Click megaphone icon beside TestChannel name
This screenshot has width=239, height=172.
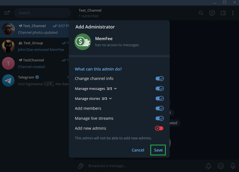pos(21,60)
